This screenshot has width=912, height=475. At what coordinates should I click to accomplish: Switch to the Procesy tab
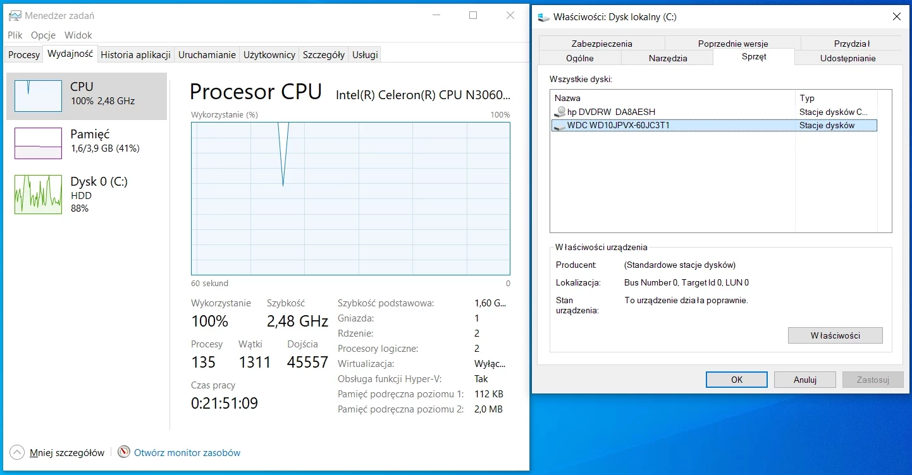click(x=23, y=55)
